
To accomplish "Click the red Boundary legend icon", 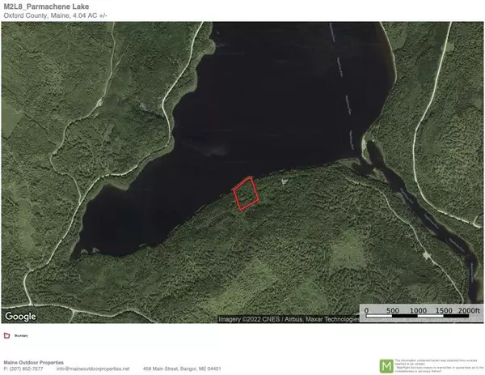I will [6, 335].
